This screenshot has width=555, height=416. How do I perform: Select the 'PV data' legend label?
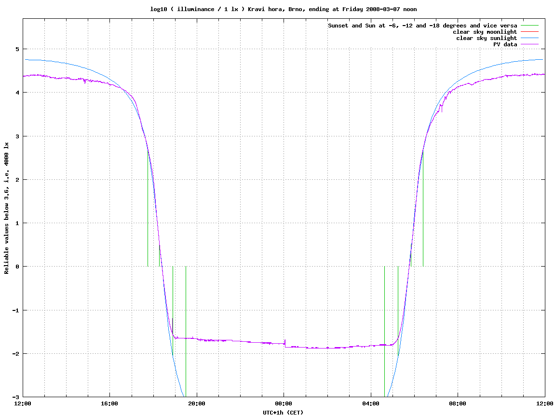[505, 44]
